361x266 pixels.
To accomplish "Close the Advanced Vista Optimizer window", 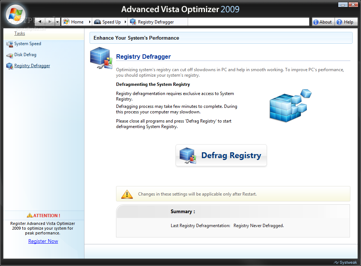I will pos(353,4).
